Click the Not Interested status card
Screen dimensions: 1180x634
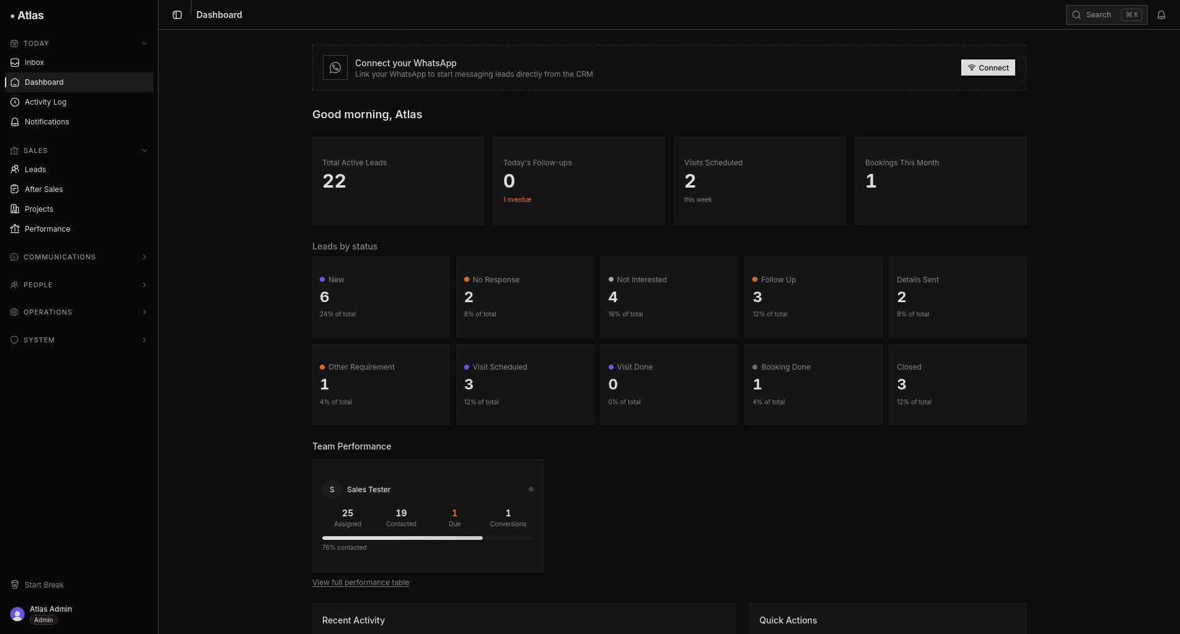(x=669, y=297)
